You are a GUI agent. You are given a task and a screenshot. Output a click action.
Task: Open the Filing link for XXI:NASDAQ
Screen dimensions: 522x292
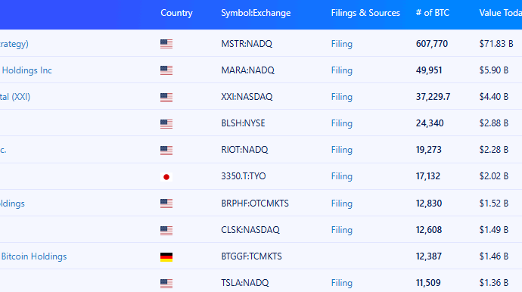[x=341, y=97]
